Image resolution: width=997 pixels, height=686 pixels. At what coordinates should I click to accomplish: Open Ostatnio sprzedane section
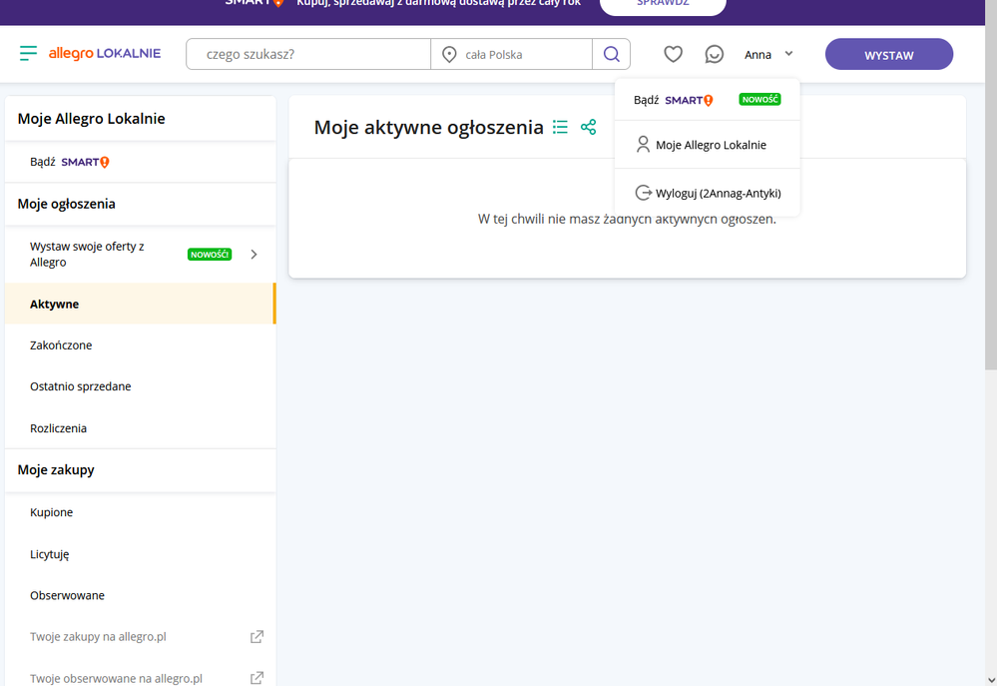point(141,386)
